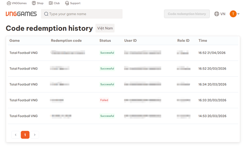The image size is (246, 148).
Task: Click the Successful status in 16:52 21/04/2026 row
Action: pyautogui.click(x=107, y=53)
